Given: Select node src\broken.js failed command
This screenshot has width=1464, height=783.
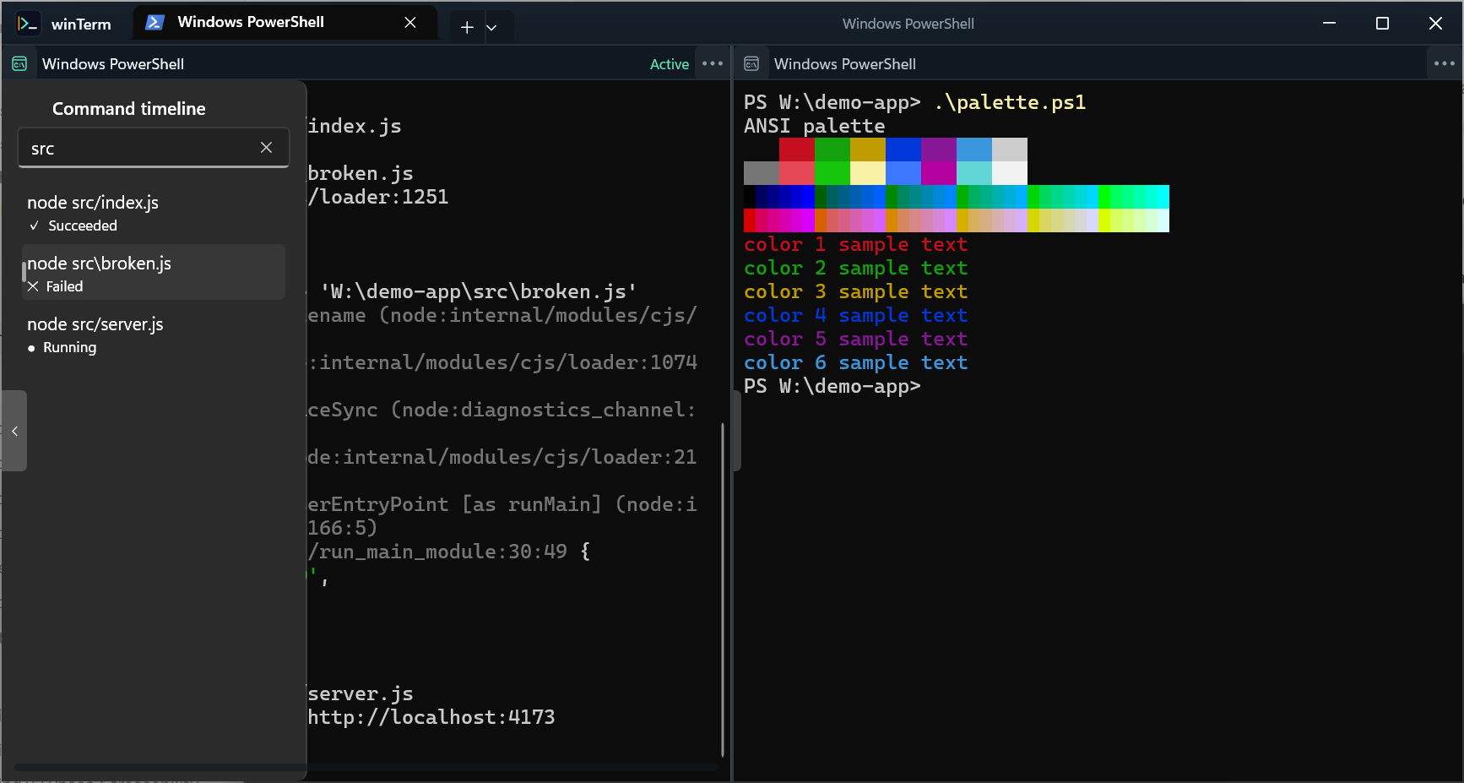Looking at the screenshot, I should tap(153, 273).
